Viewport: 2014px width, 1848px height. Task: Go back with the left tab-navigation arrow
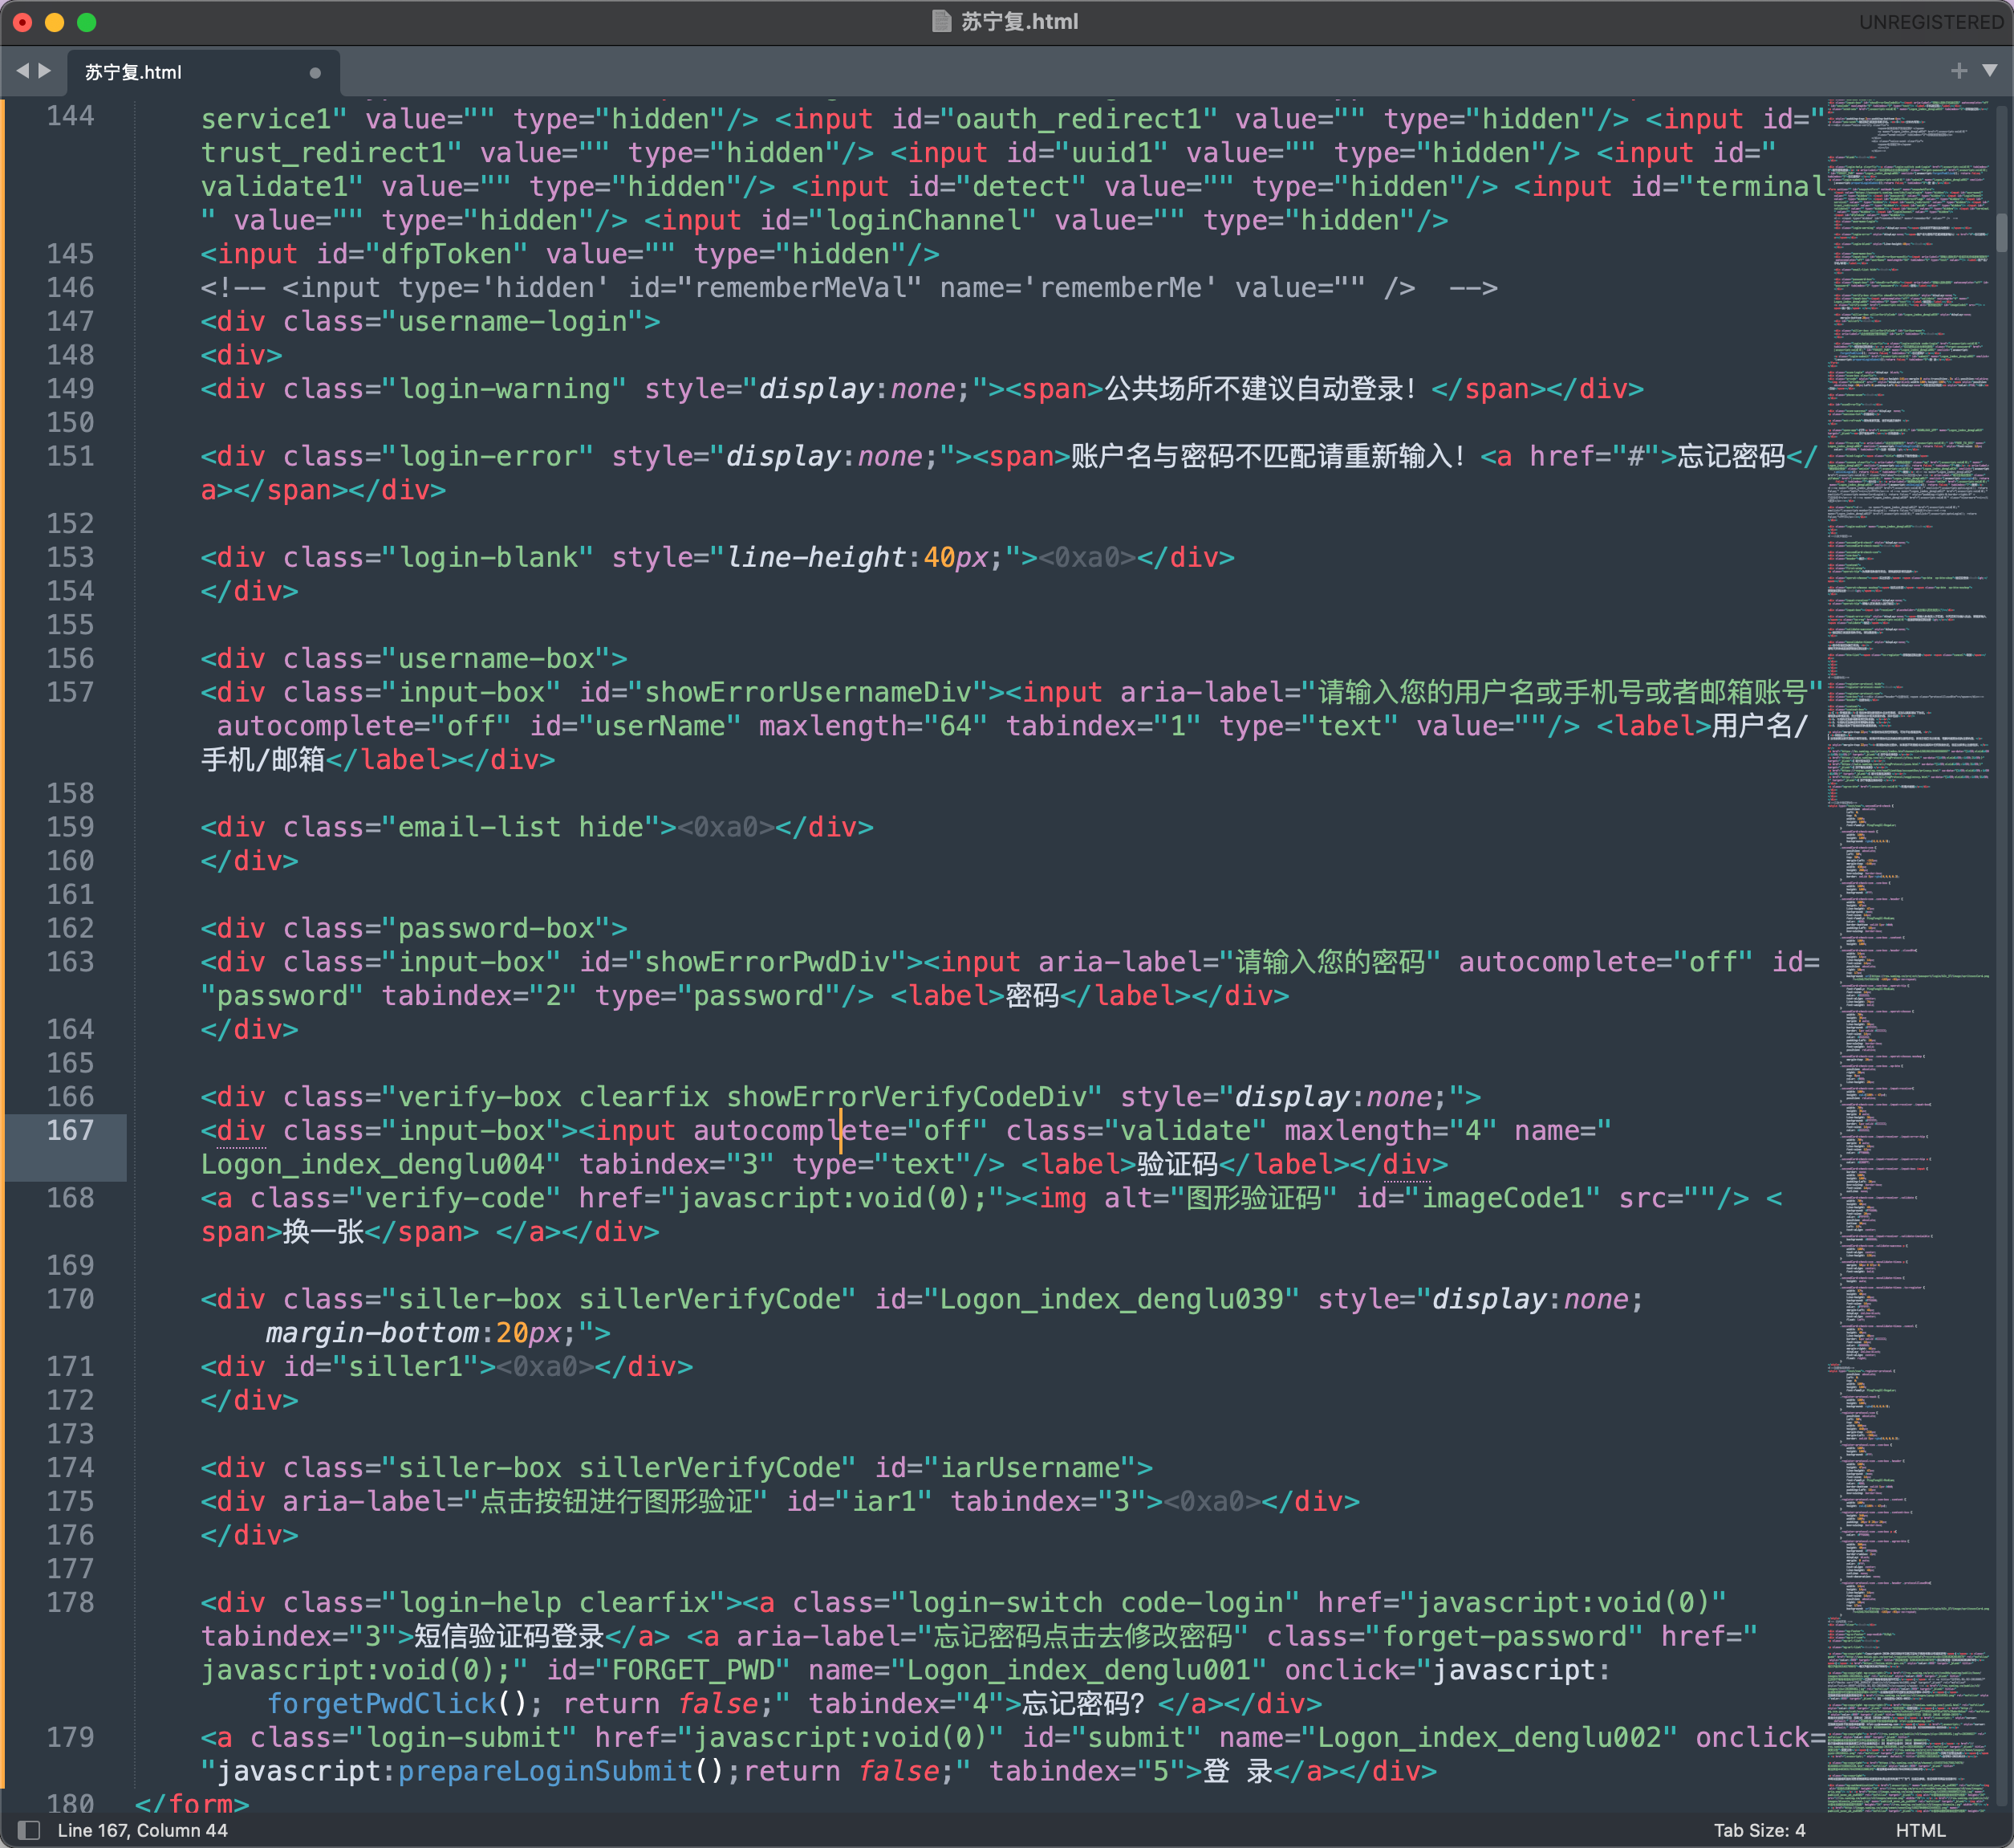(x=22, y=71)
